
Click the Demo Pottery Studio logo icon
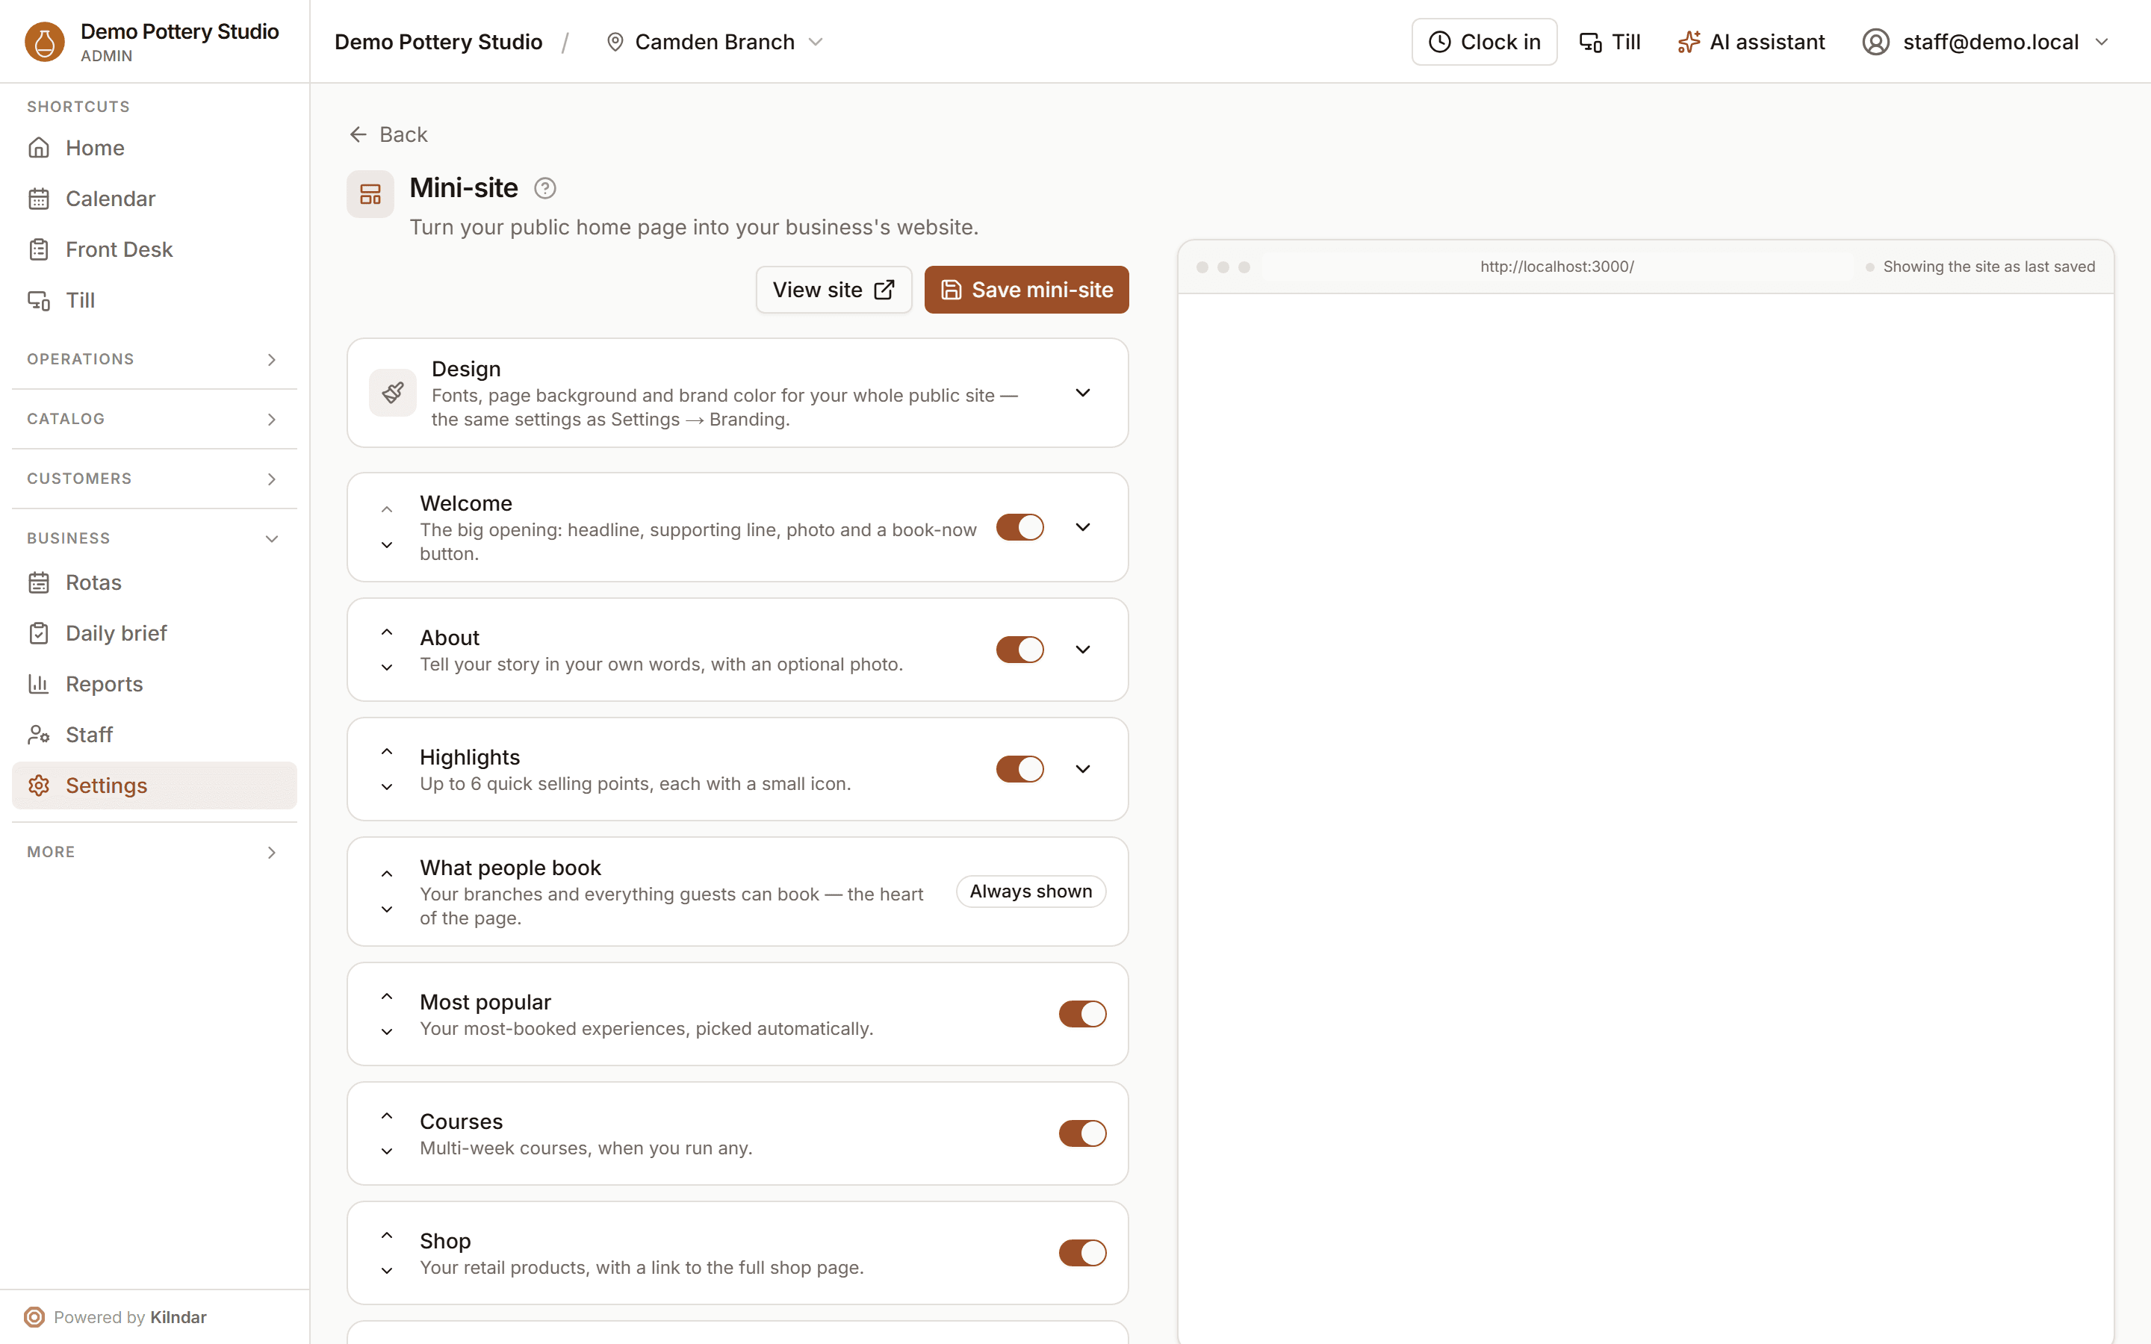45,42
